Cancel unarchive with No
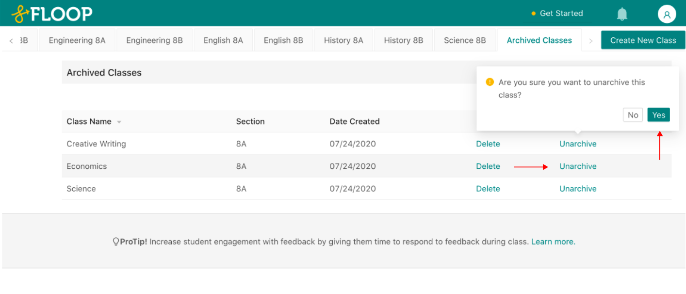Viewport: 686px width, 294px height. click(x=633, y=115)
